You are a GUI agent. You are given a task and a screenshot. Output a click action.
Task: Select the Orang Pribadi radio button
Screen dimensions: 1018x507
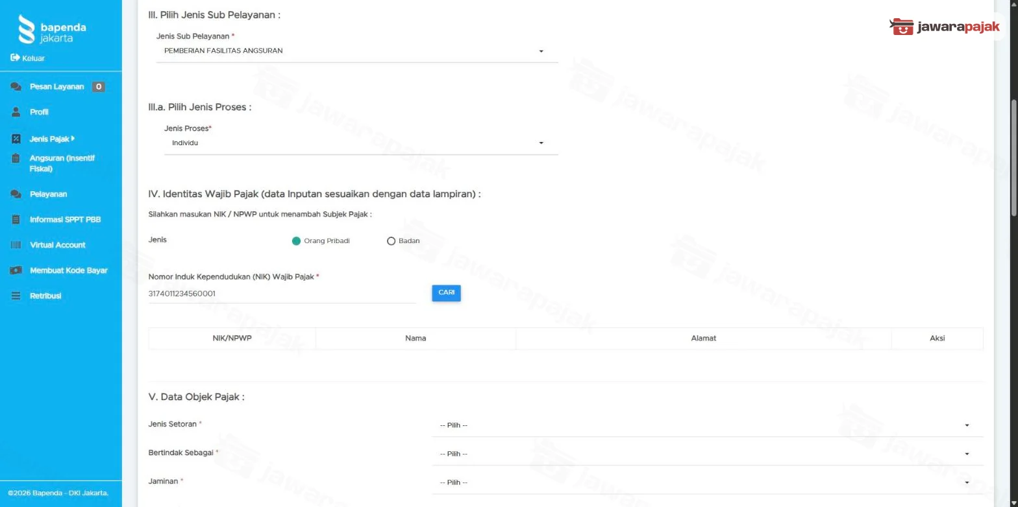tap(296, 241)
